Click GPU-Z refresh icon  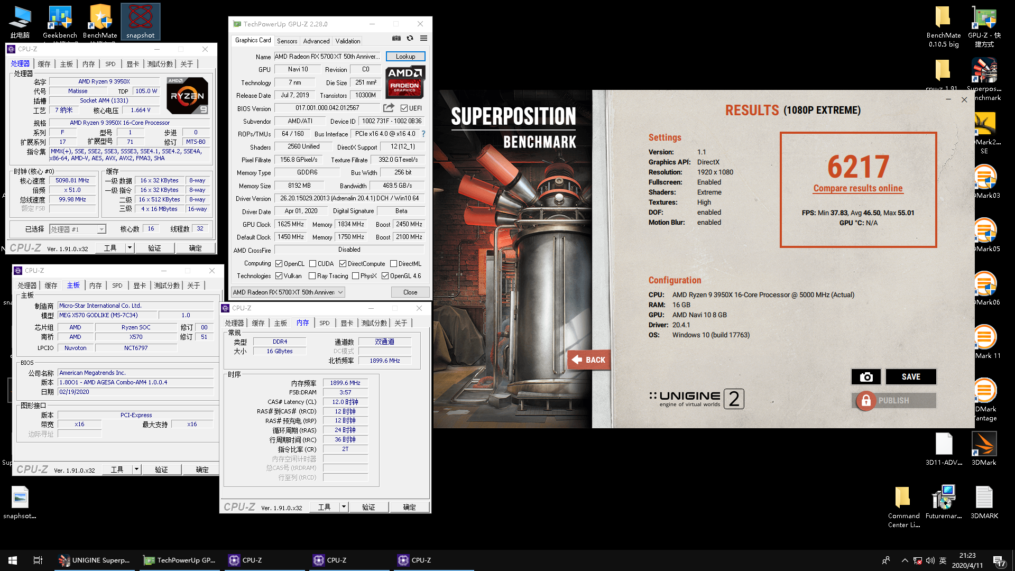click(x=410, y=38)
